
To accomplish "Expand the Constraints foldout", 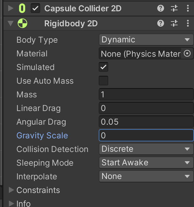I will pos(11,190).
